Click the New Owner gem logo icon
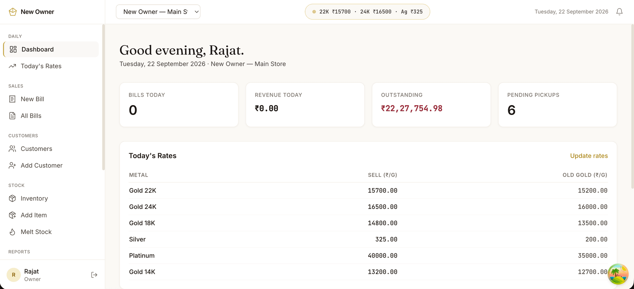This screenshot has width=634, height=289. 13,12
